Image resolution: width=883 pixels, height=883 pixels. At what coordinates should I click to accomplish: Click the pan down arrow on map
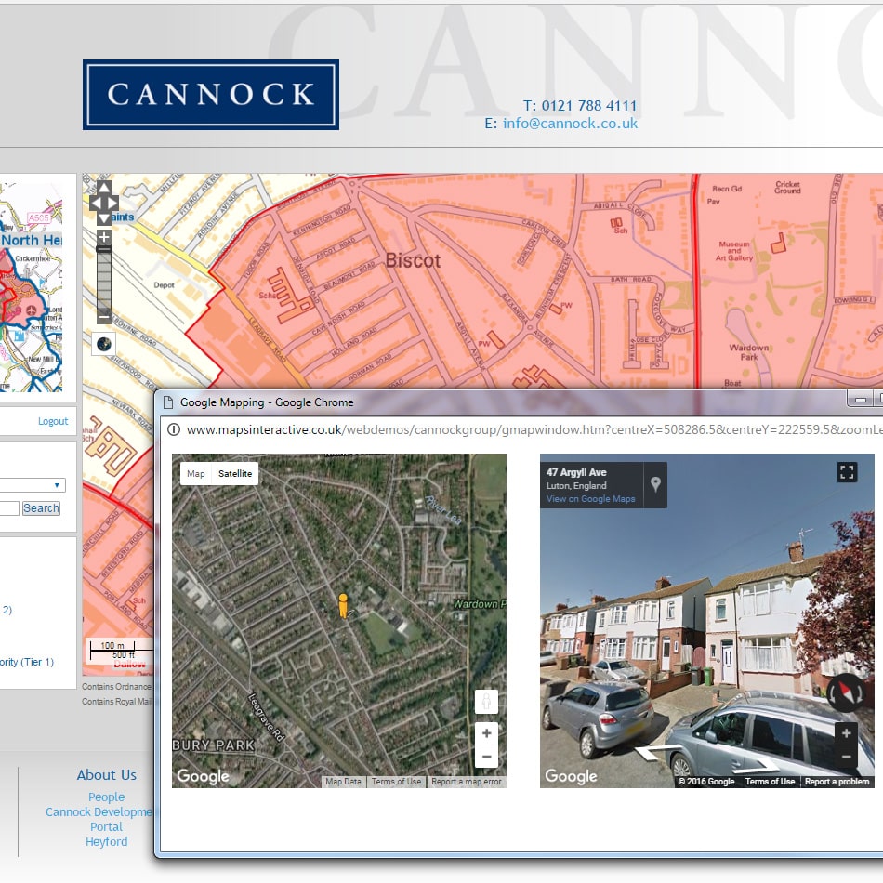click(x=104, y=218)
